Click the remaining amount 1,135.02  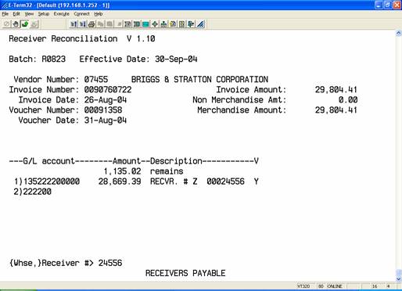pos(122,171)
